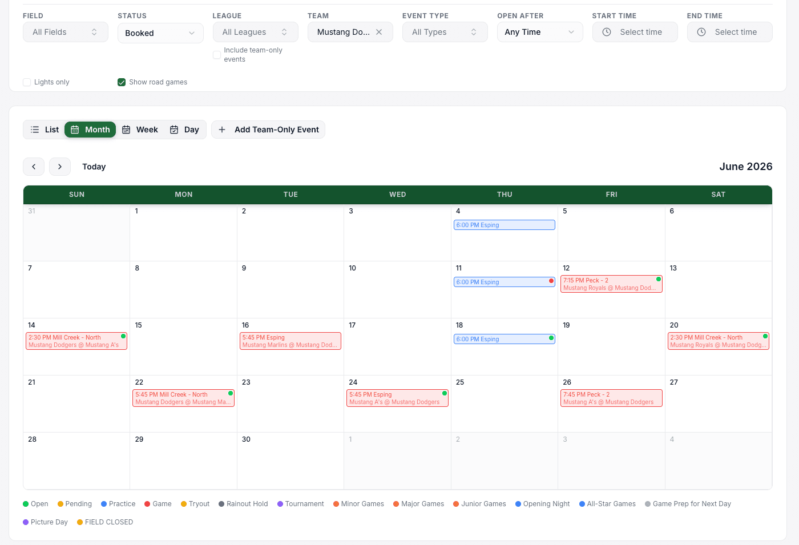The width and height of the screenshot is (799, 545).
Task: Clear the Mustang Dodgers team filter X
Action: (379, 32)
